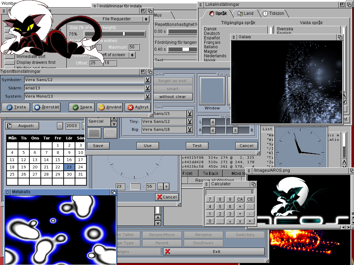The image size is (354, 265).
Task: Click the Rescue all Windows button
Action: 215,180
